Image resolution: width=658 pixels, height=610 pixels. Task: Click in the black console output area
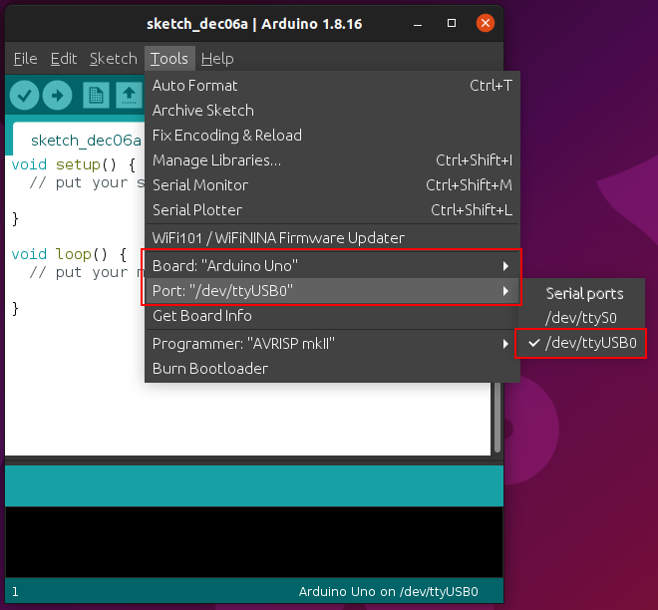click(x=254, y=541)
